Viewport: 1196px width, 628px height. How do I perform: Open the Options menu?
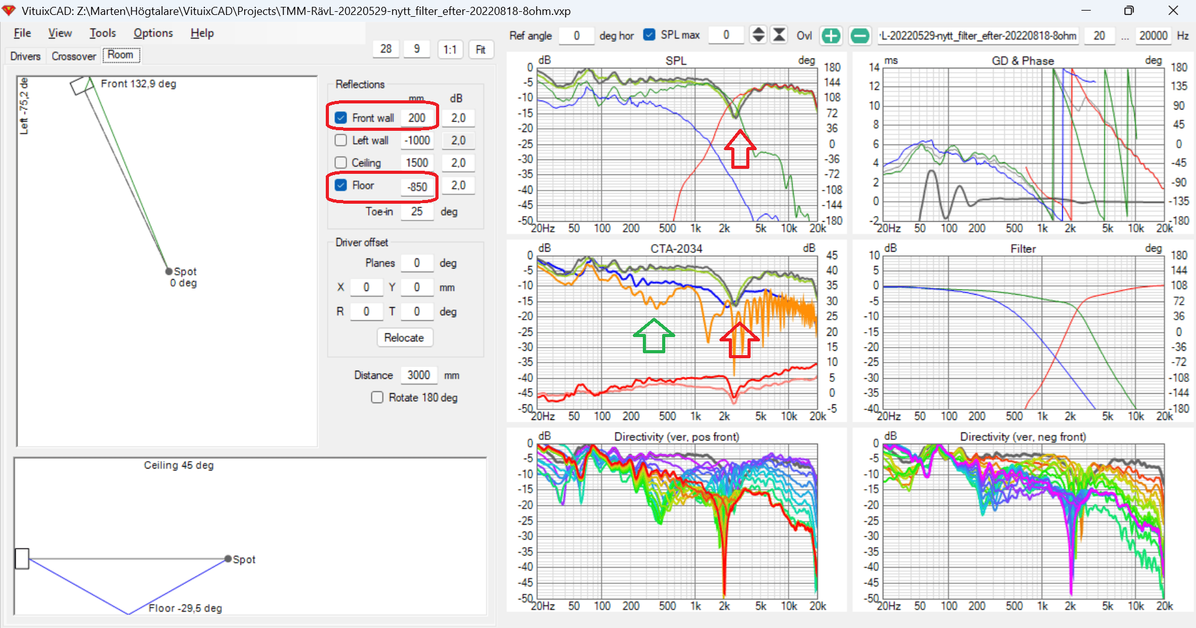(153, 33)
